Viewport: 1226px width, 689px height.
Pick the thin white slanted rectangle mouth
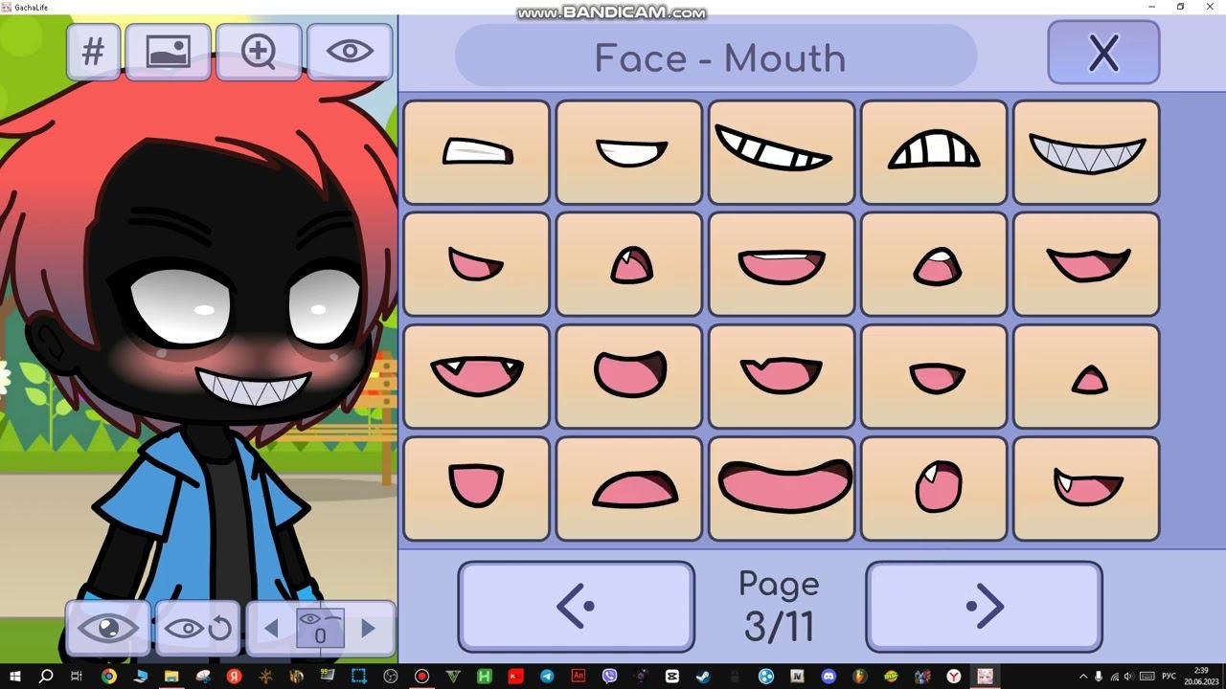point(477,152)
